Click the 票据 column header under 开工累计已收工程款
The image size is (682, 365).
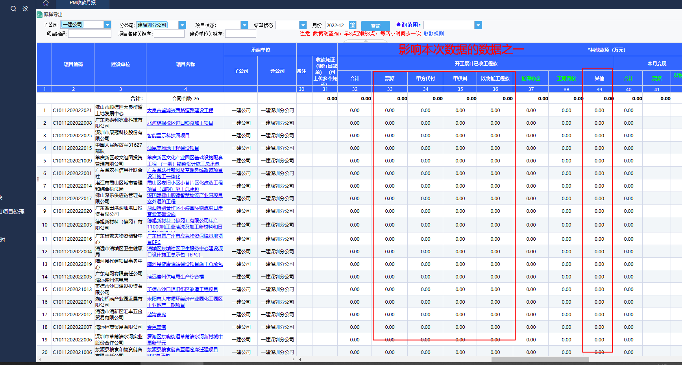click(390, 79)
